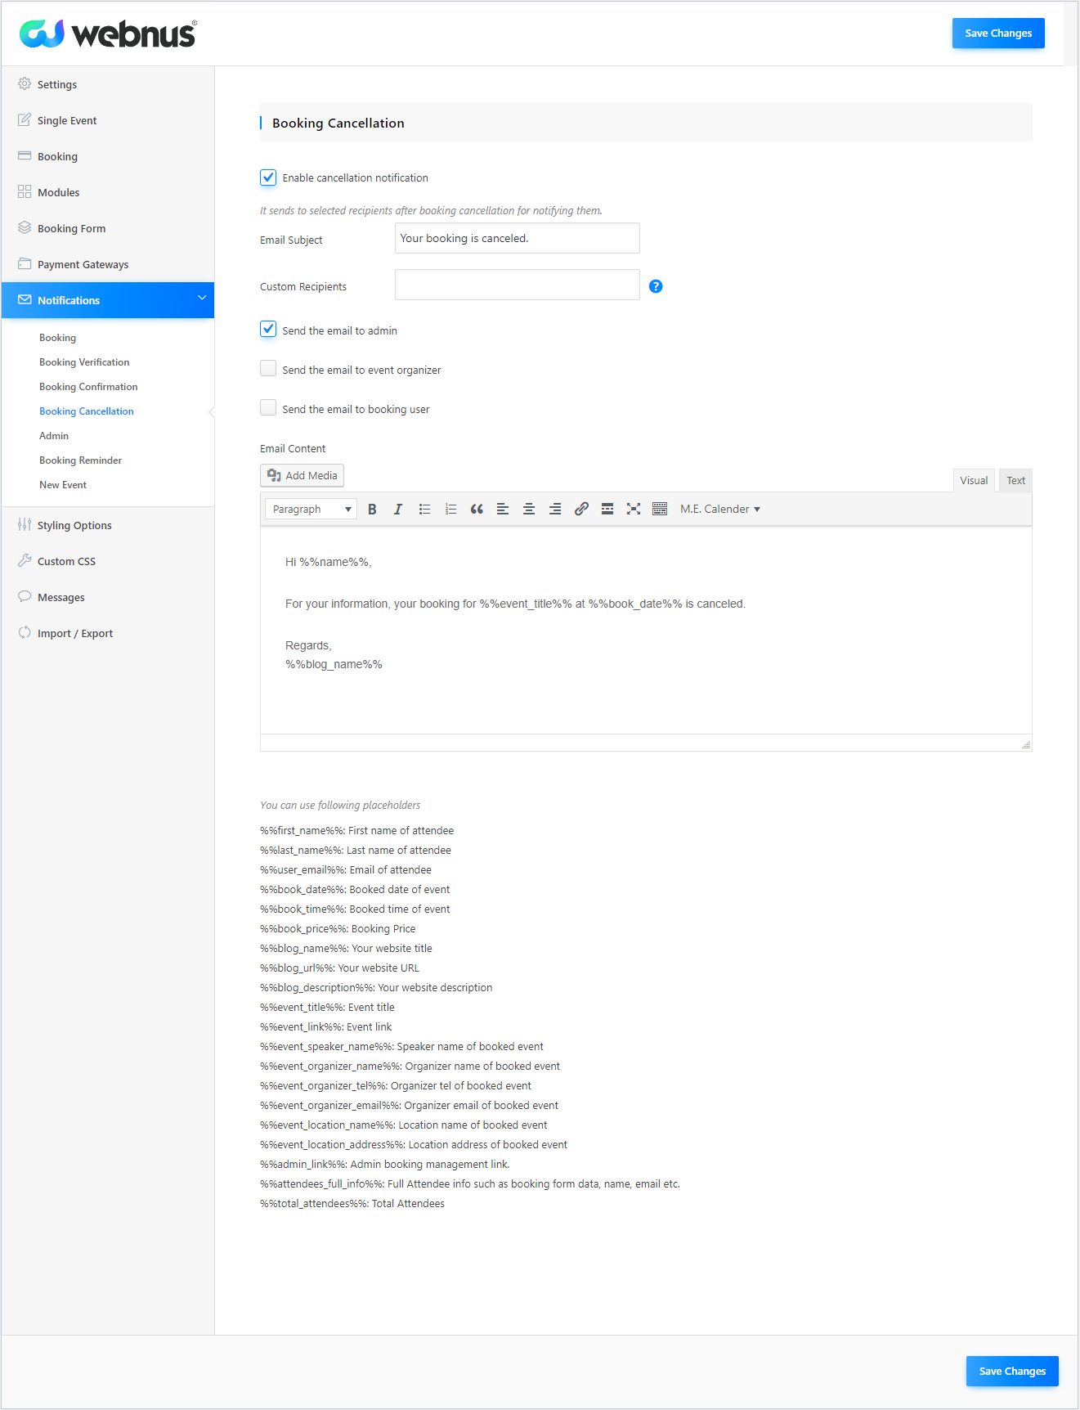
Task: Check Send the email to event organizer
Action: 268,368
